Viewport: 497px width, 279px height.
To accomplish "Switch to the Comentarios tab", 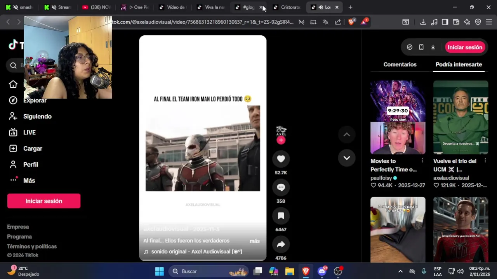I will tap(400, 65).
